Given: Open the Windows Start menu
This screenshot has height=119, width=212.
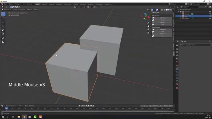Looking at the screenshot, I should point(3,117).
